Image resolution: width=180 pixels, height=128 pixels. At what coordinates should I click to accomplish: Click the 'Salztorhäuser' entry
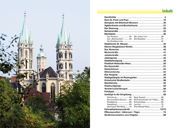pos(135,69)
